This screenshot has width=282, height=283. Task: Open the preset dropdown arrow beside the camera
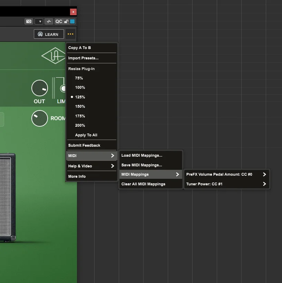tap(39, 21)
